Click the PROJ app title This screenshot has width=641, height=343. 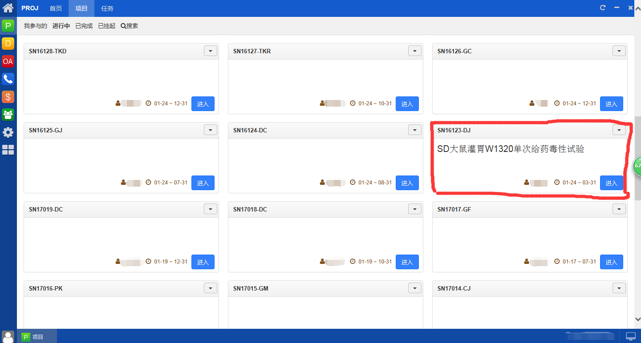tap(30, 8)
